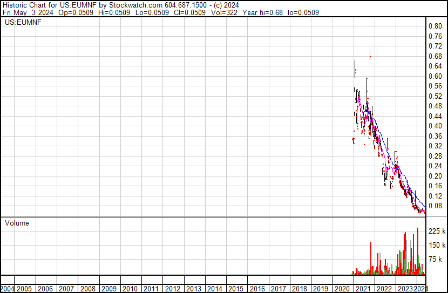Viewport: 448px width, 293px height.
Task: Select the 2017 year label on the timeline
Action: pos(279,289)
